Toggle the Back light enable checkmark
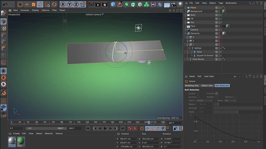This screenshot has height=149, width=266. click(x=221, y=15)
